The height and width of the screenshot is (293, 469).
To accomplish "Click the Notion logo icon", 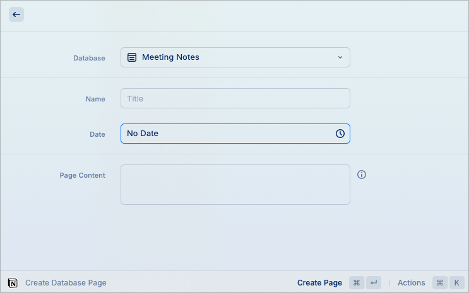I will [x=13, y=283].
